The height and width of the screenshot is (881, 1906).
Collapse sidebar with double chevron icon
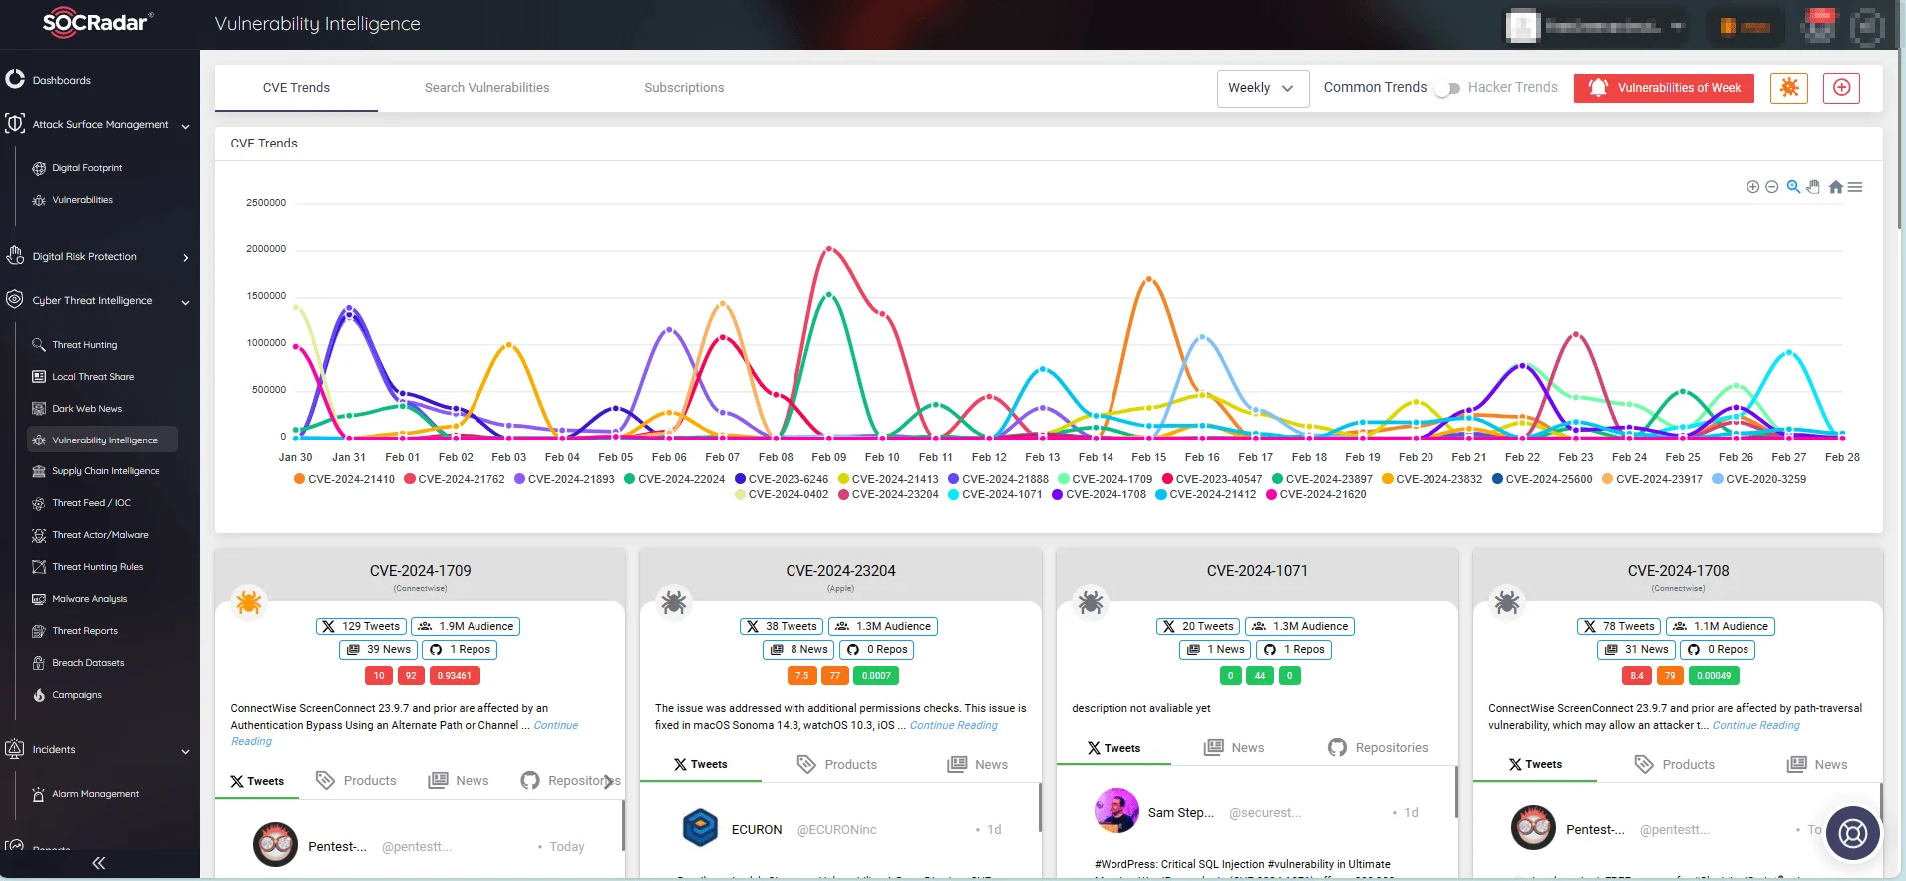coord(98,863)
